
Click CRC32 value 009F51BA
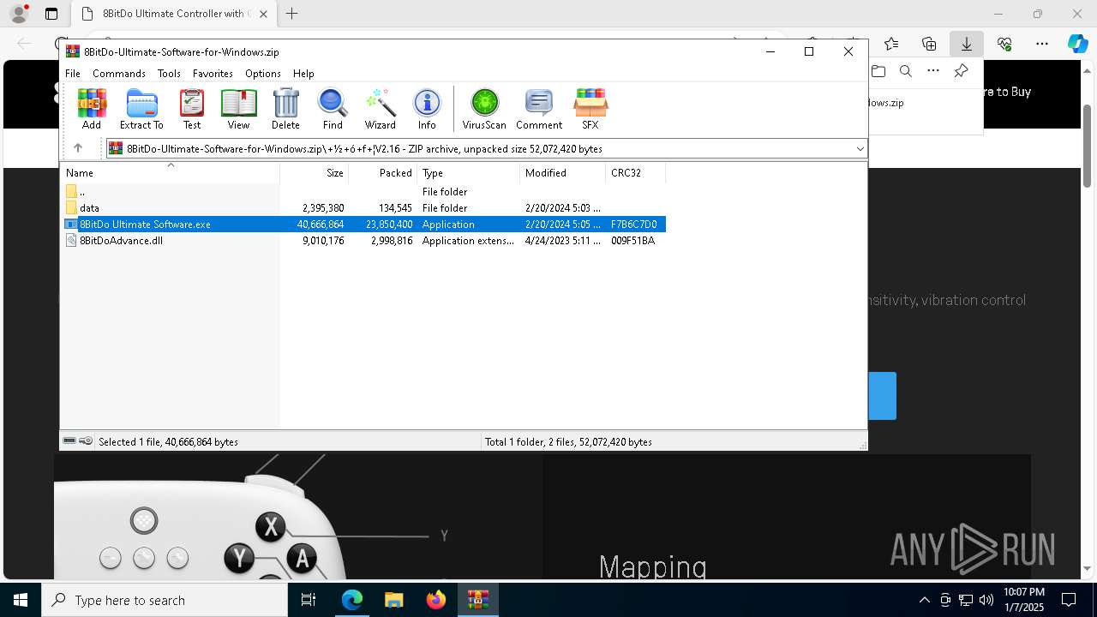tap(632, 241)
